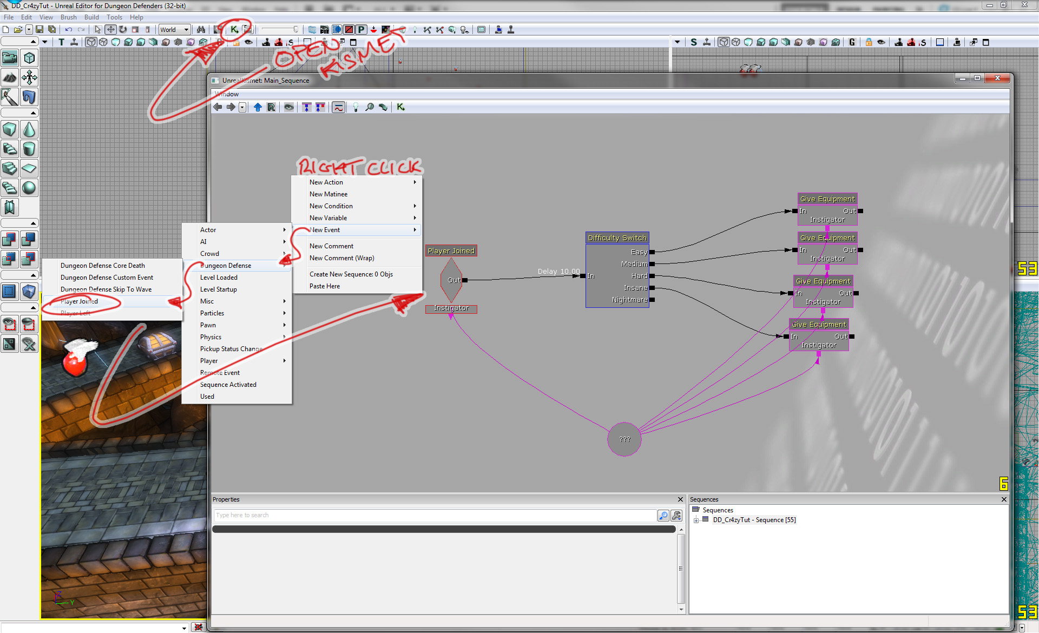Toggle PIE play button P in toolbar
The width and height of the screenshot is (1039, 633).
tap(361, 30)
